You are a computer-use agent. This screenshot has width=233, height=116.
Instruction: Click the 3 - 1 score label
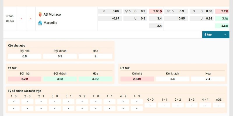coord(68,96)
